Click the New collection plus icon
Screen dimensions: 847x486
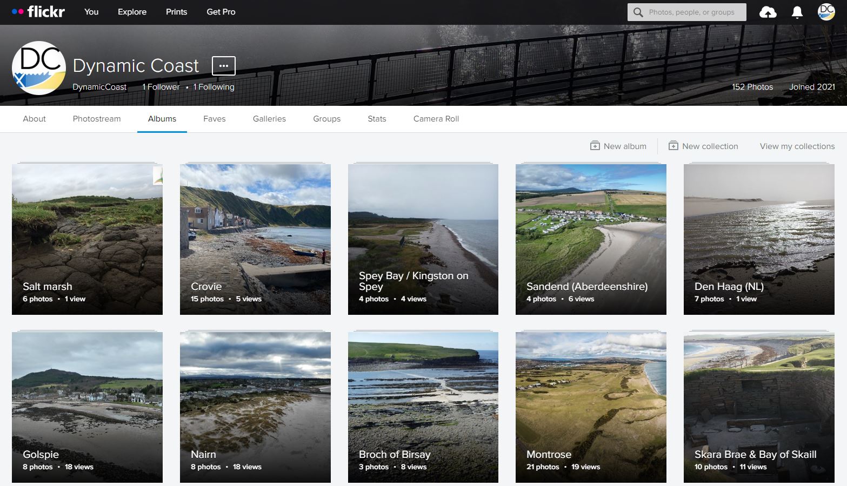[x=673, y=146]
